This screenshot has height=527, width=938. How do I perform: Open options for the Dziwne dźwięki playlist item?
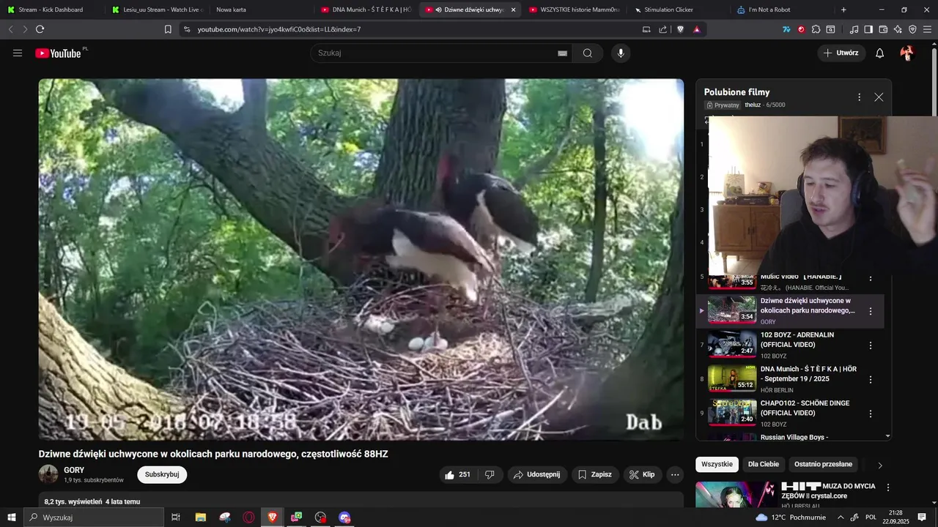click(x=871, y=311)
